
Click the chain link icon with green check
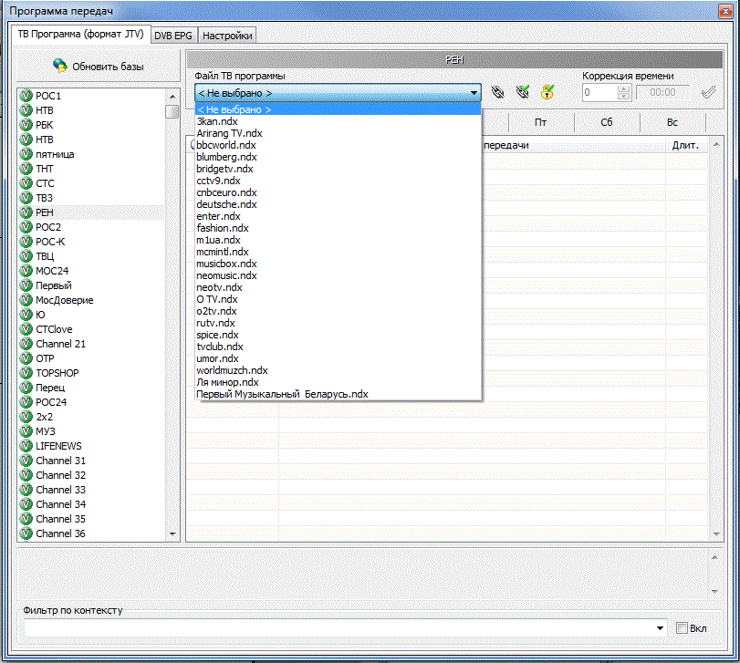[x=522, y=92]
